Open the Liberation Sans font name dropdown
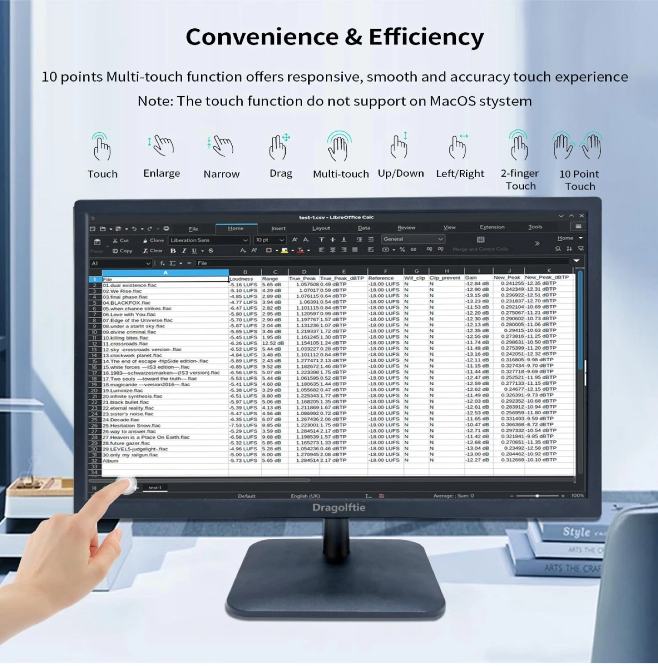 tap(246, 240)
